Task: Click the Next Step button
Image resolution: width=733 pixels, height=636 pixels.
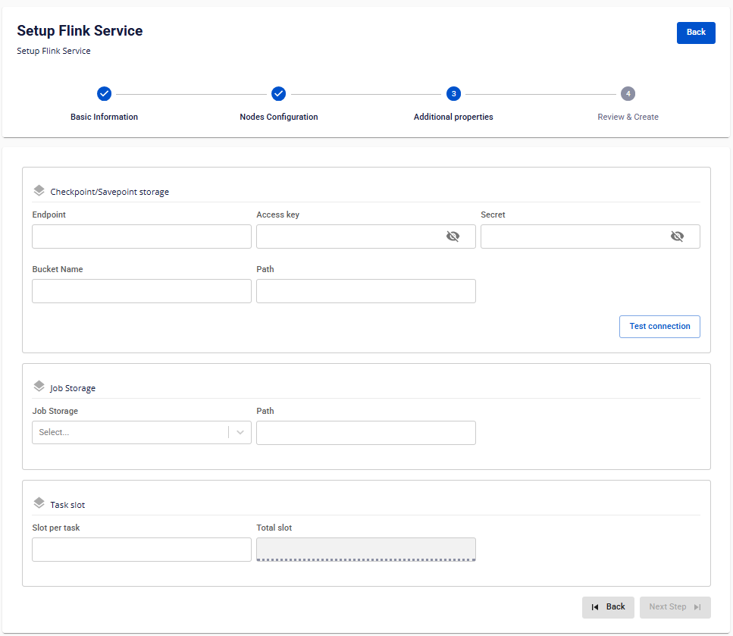Action: pyautogui.click(x=675, y=607)
